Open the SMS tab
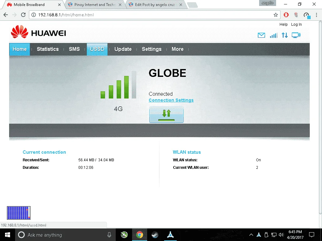 tap(74, 49)
